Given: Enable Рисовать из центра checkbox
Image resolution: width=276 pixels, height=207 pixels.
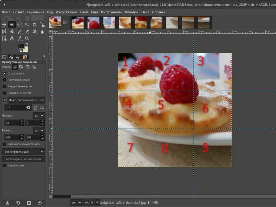Looking at the screenshot, I should [x=4, y=93].
